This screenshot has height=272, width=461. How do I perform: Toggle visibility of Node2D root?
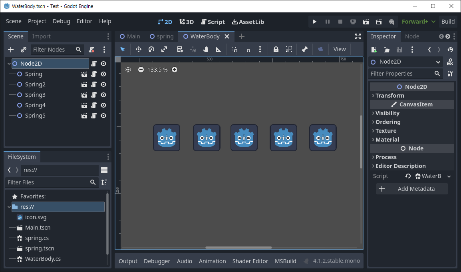[x=103, y=64]
